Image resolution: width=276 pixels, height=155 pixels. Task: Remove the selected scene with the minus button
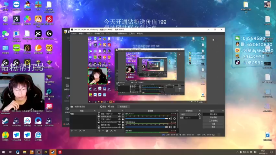pos(76,131)
